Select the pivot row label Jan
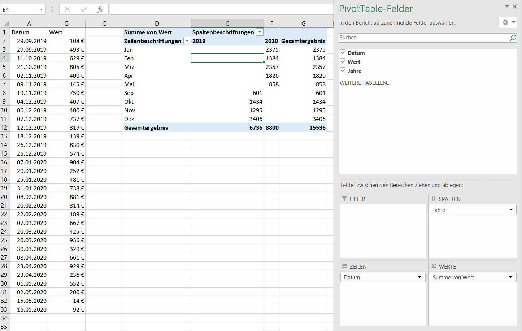522x331 pixels. point(157,49)
